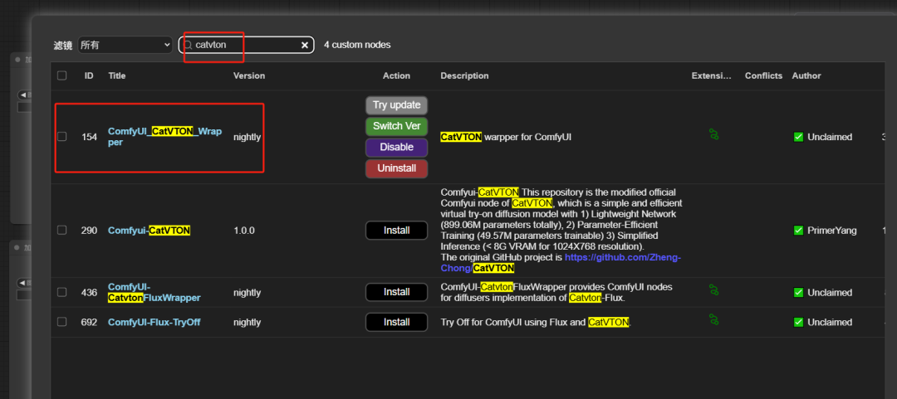Click green check icon beside PrimerYang

[x=799, y=231]
